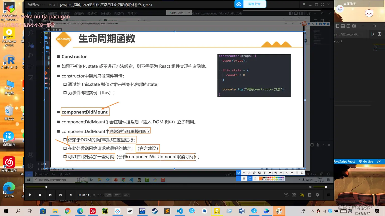
Task: Skip to the previous file in PotPlayer
Action: [x=50, y=195]
